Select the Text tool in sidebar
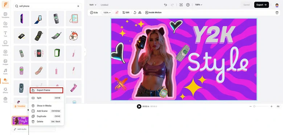283x135 pixels. coord(5,34)
